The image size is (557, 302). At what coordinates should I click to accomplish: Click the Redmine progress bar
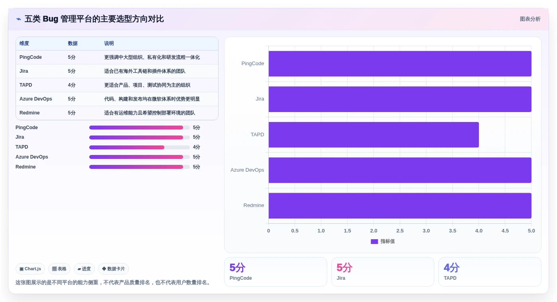click(139, 167)
